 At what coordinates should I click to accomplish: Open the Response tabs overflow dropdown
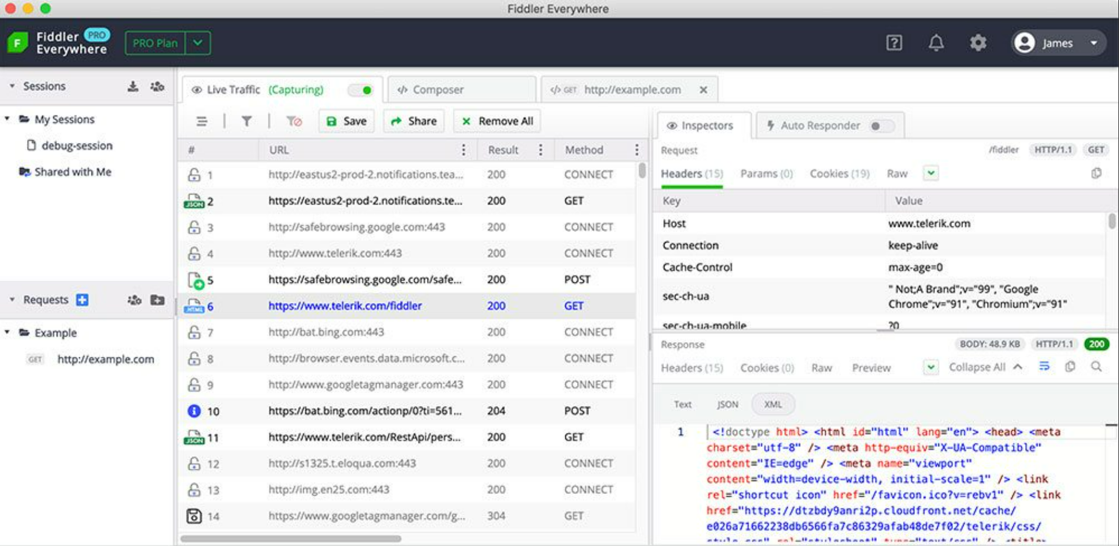(931, 367)
